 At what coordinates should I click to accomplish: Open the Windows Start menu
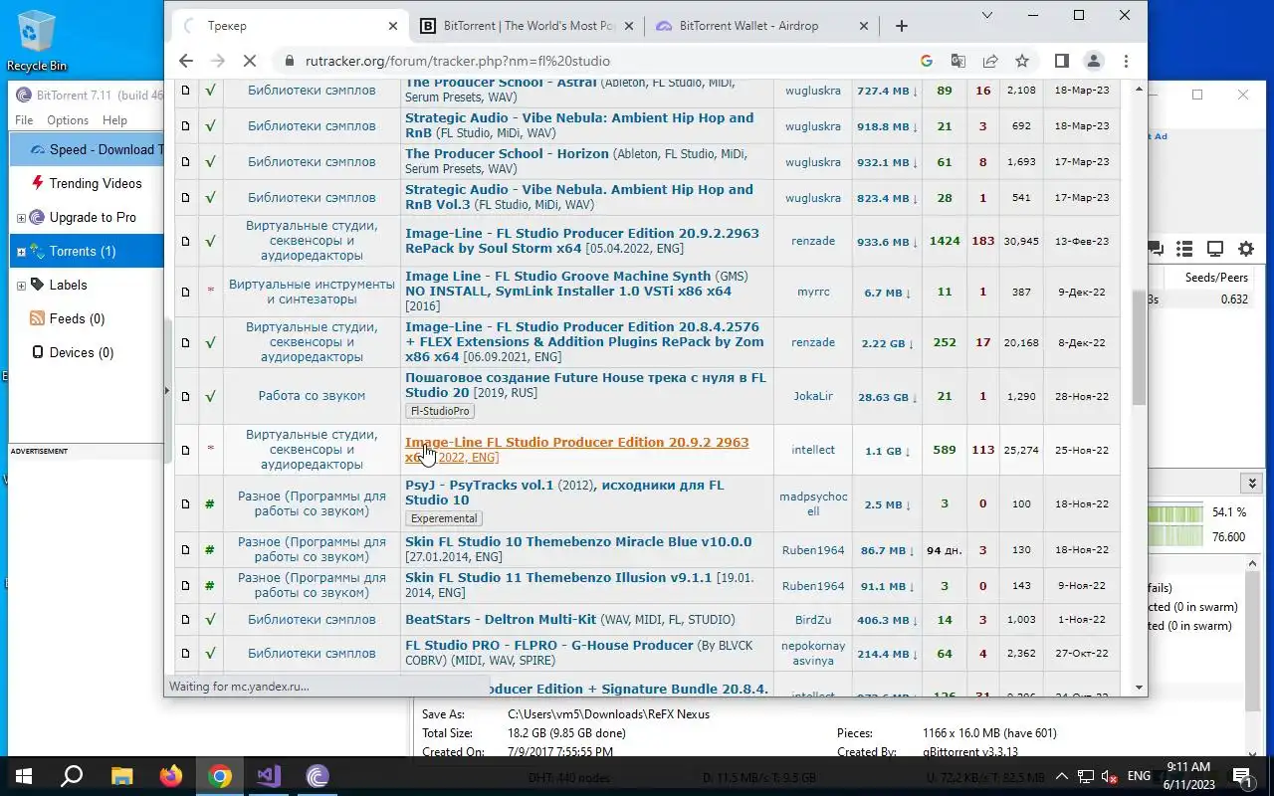click(x=22, y=776)
